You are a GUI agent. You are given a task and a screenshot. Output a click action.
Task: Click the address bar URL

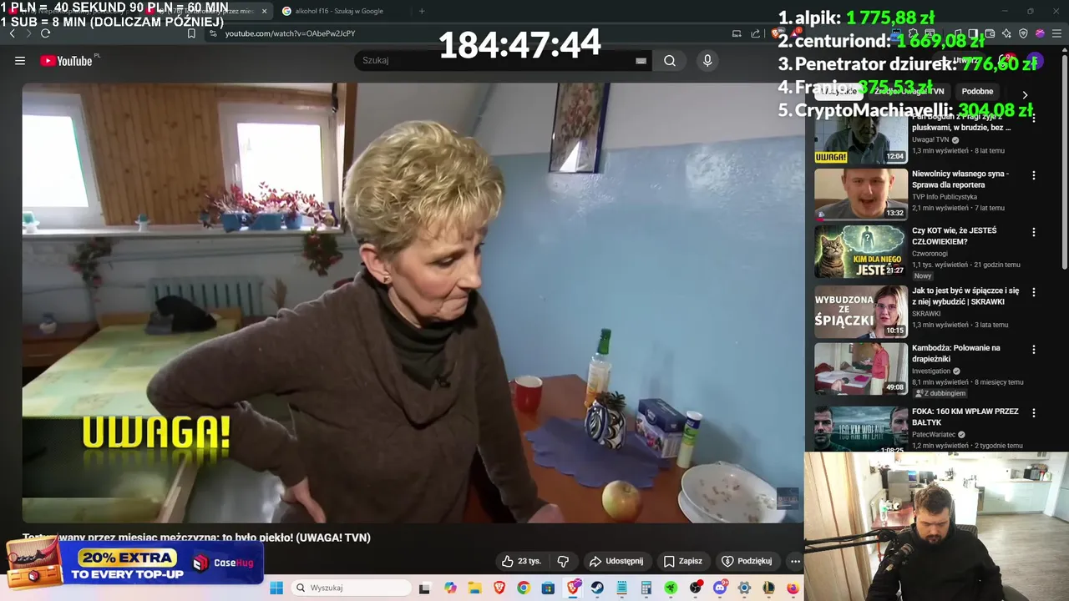coord(291,33)
